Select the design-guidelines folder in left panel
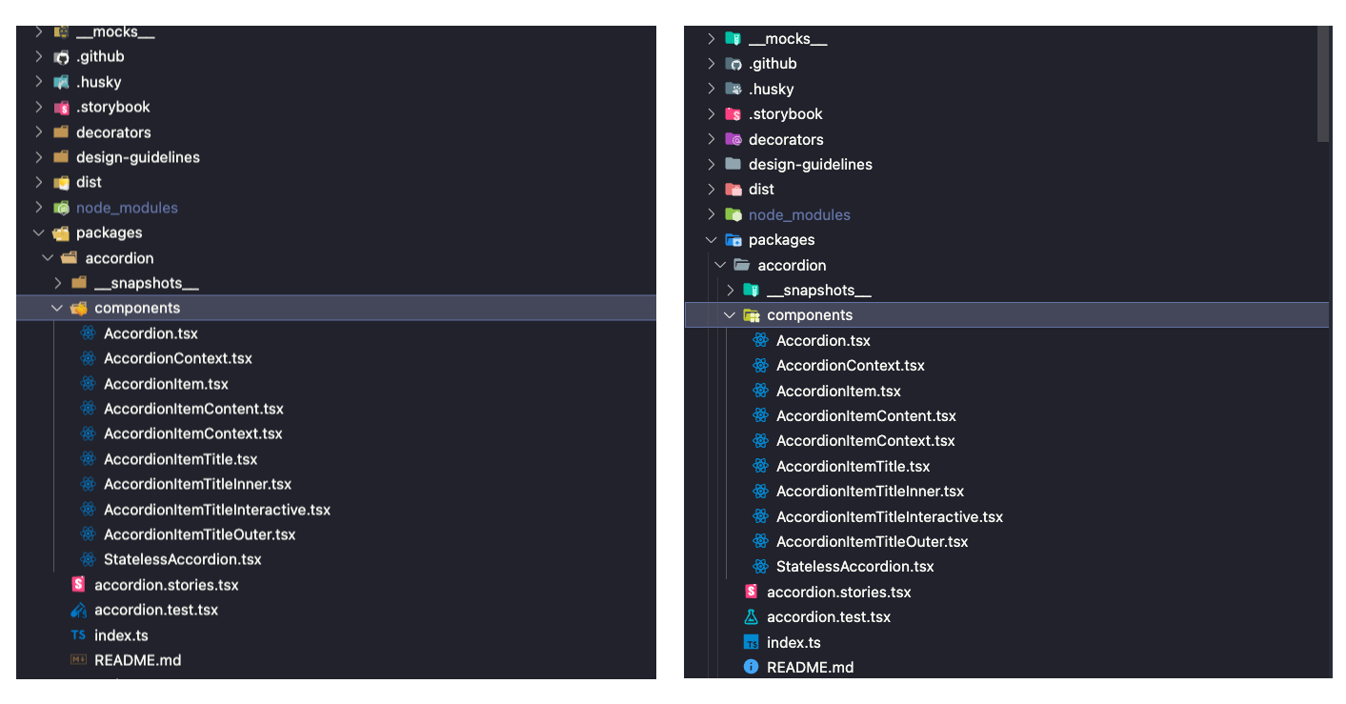 [x=137, y=157]
